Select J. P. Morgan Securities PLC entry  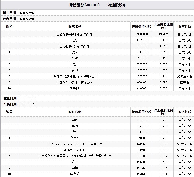coord(75,144)
